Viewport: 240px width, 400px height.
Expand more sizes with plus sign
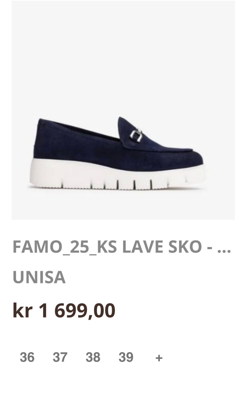(x=159, y=358)
